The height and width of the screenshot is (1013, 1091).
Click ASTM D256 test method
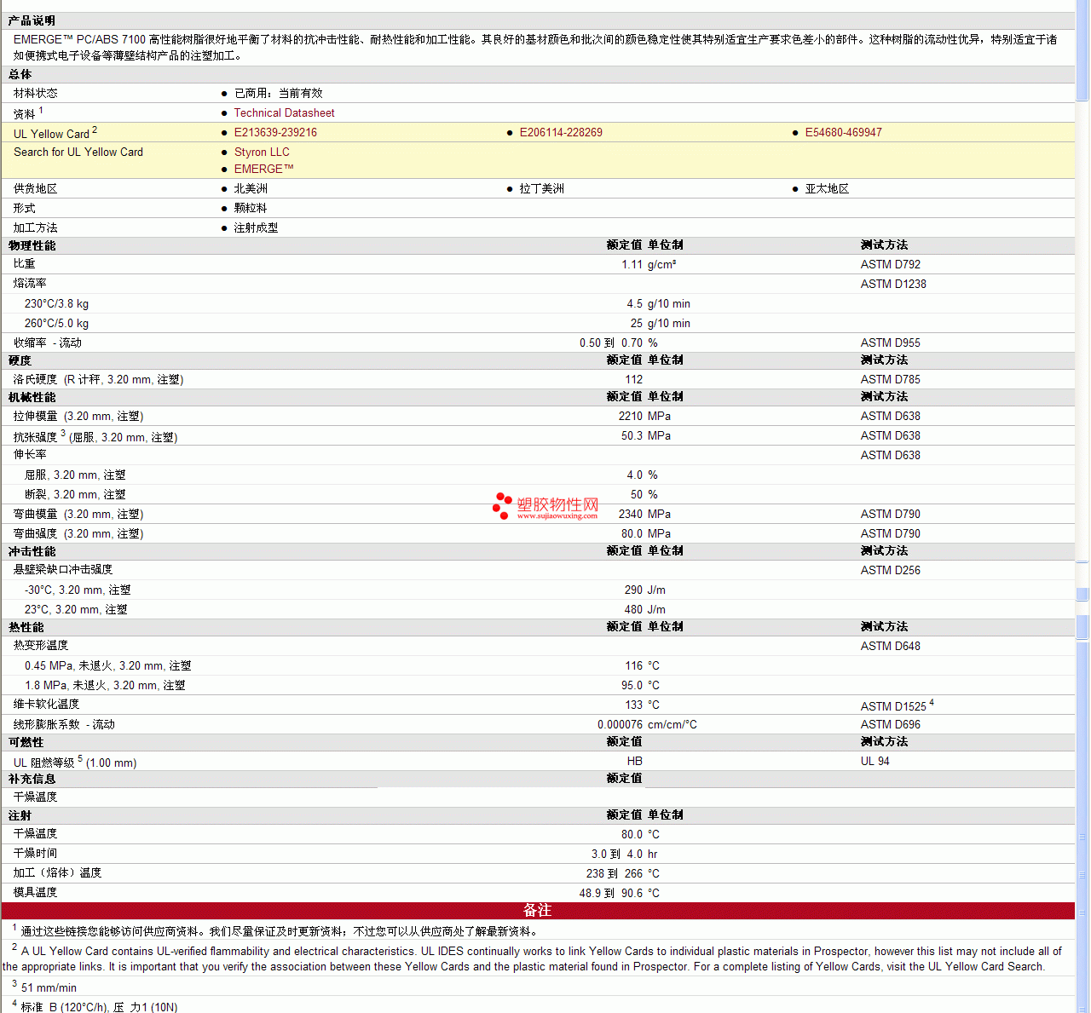click(x=891, y=570)
